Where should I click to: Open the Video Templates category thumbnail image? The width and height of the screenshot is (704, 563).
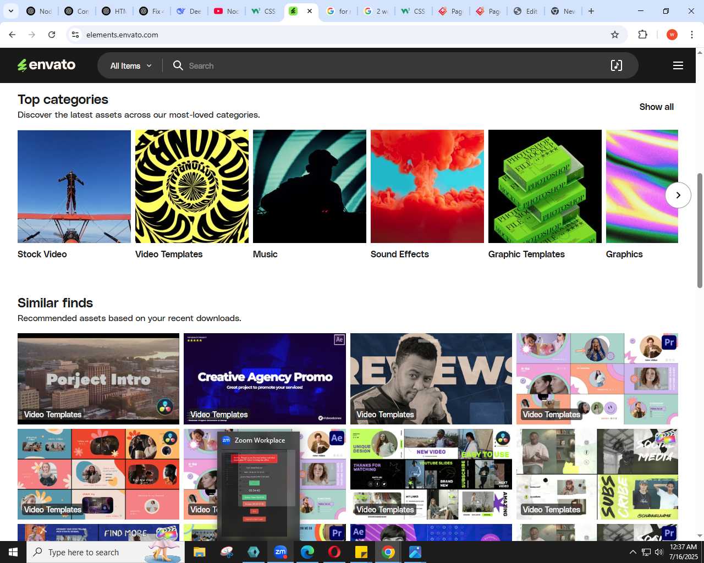192,186
